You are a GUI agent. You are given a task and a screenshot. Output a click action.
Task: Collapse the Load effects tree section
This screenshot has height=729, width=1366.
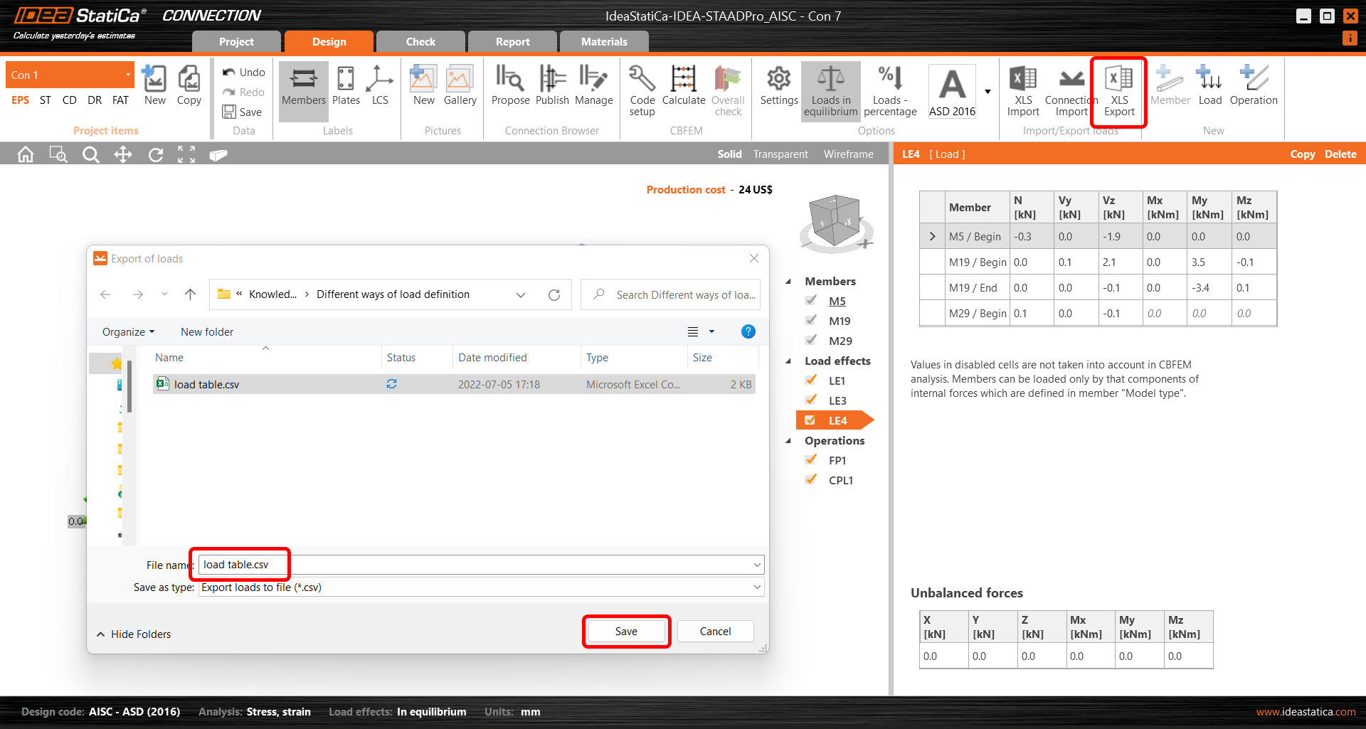point(788,361)
